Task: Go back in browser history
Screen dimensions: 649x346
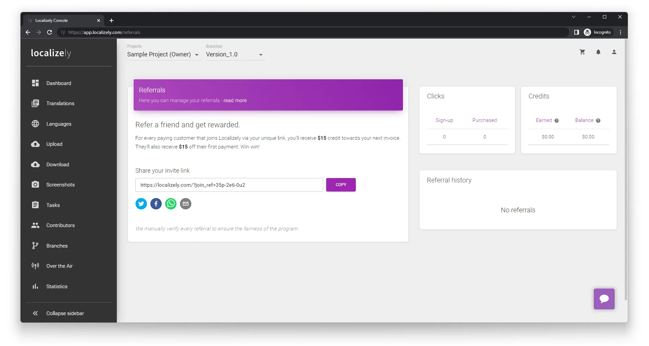Action: 28,32
